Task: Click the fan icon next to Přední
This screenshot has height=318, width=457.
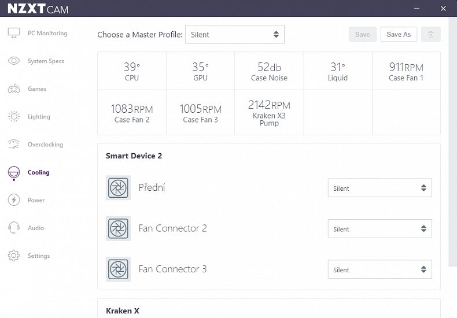Action: point(118,188)
